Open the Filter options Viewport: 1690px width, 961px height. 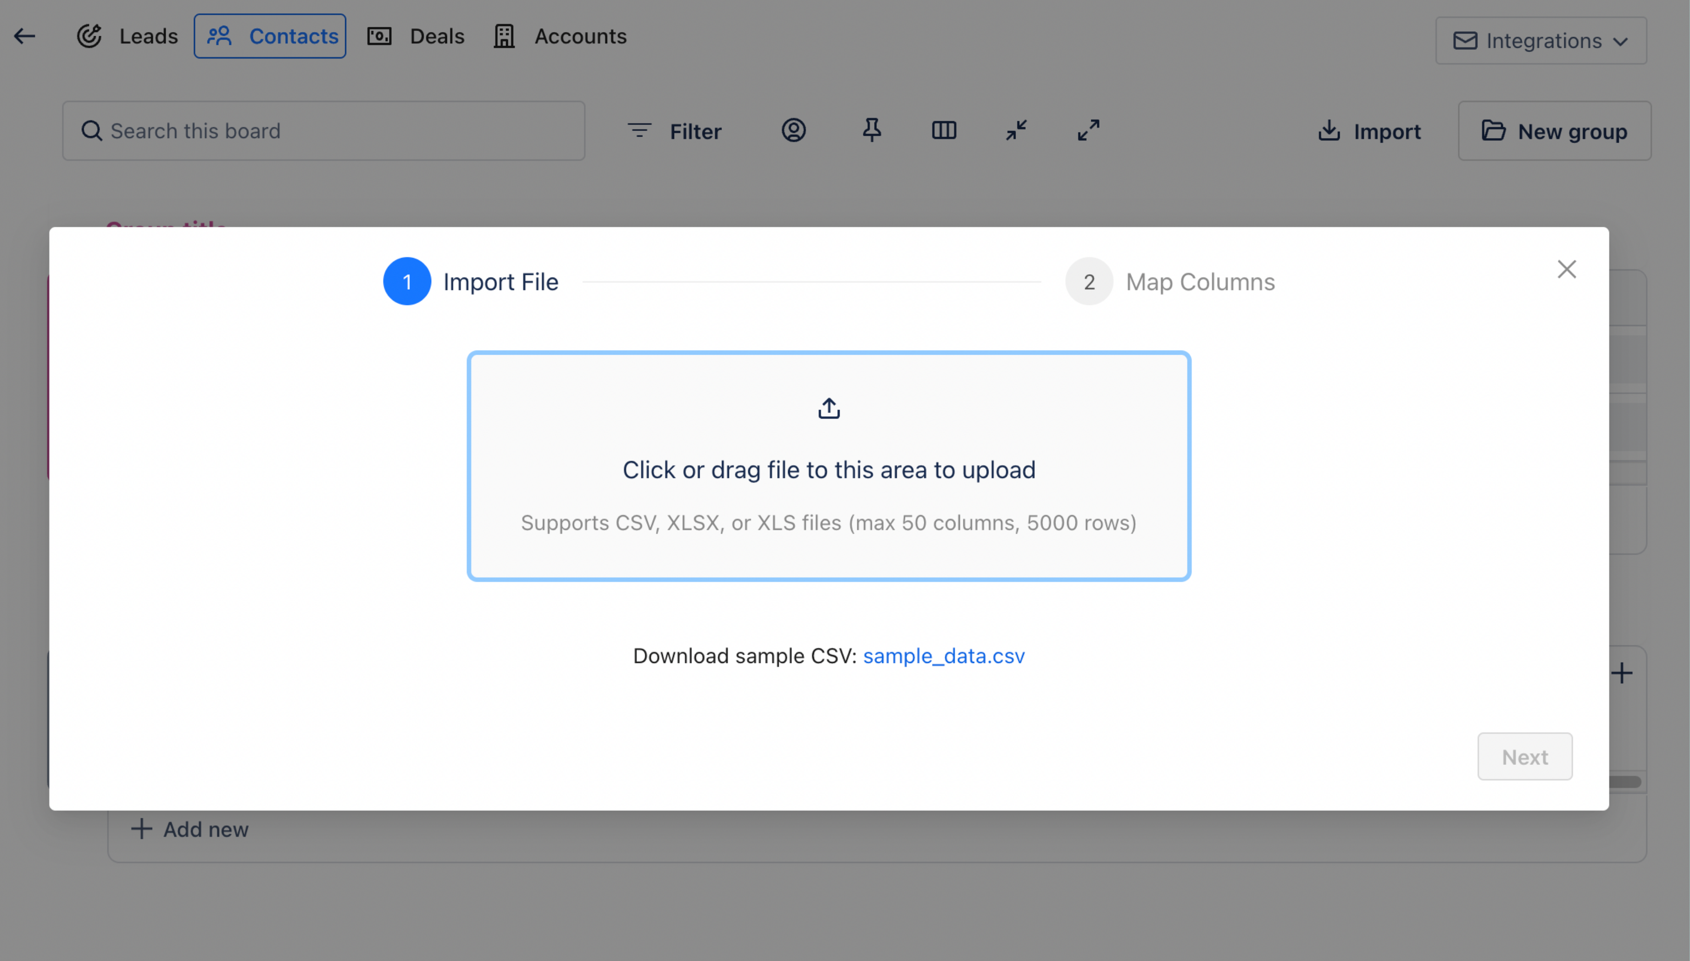point(674,131)
